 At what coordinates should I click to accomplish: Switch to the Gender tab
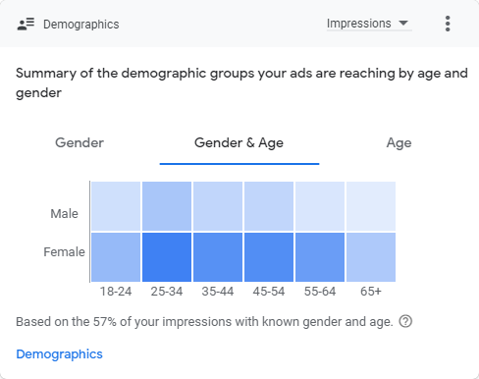point(80,142)
